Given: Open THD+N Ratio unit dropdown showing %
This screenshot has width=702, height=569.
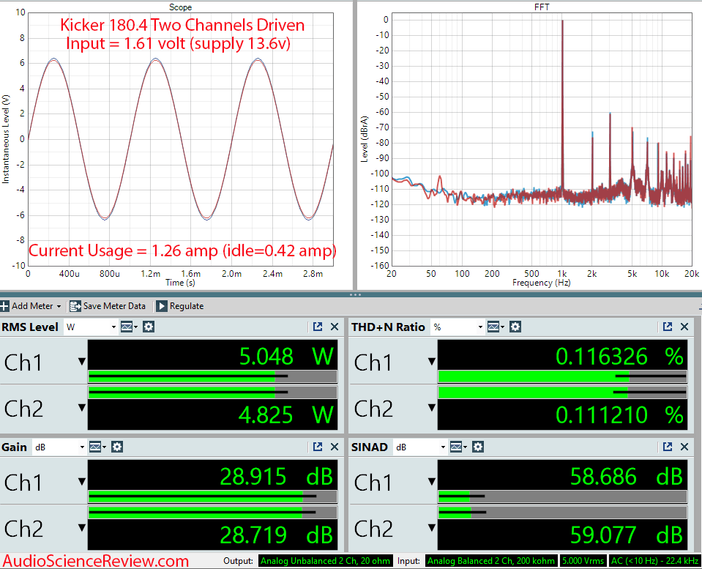Looking at the screenshot, I should [458, 327].
